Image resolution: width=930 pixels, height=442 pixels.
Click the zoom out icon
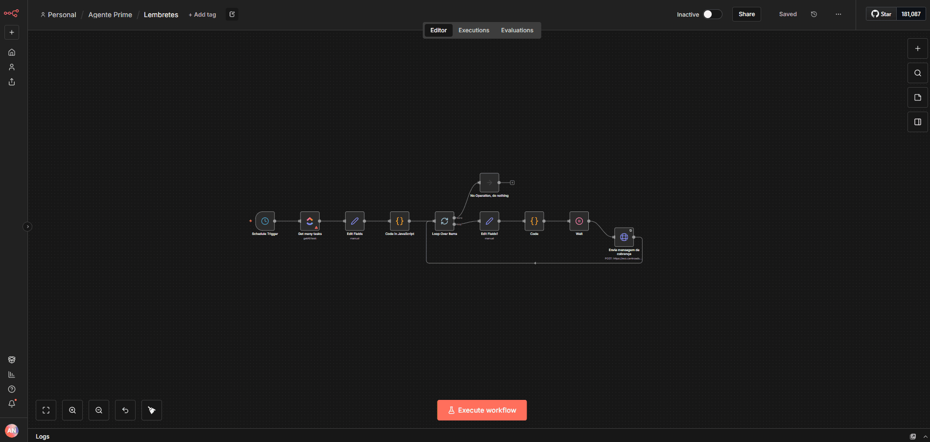pyautogui.click(x=99, y=410)
